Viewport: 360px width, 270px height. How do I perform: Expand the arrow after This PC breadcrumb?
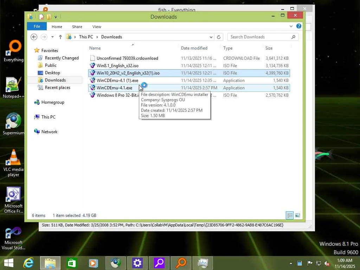(x=97, y=37)
